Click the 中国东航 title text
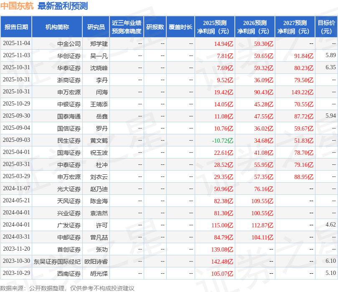338x292 pixels. [17, 6]
